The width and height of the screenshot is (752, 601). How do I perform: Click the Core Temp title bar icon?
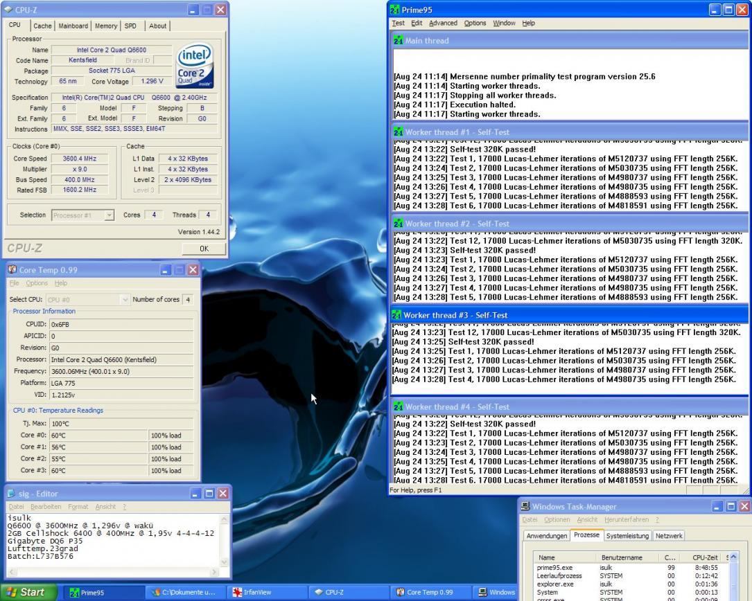pos(12,270)
